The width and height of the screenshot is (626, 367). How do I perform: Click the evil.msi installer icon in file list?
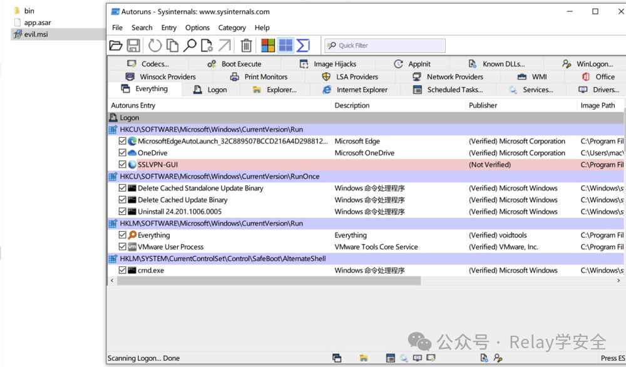pos(18,34)
